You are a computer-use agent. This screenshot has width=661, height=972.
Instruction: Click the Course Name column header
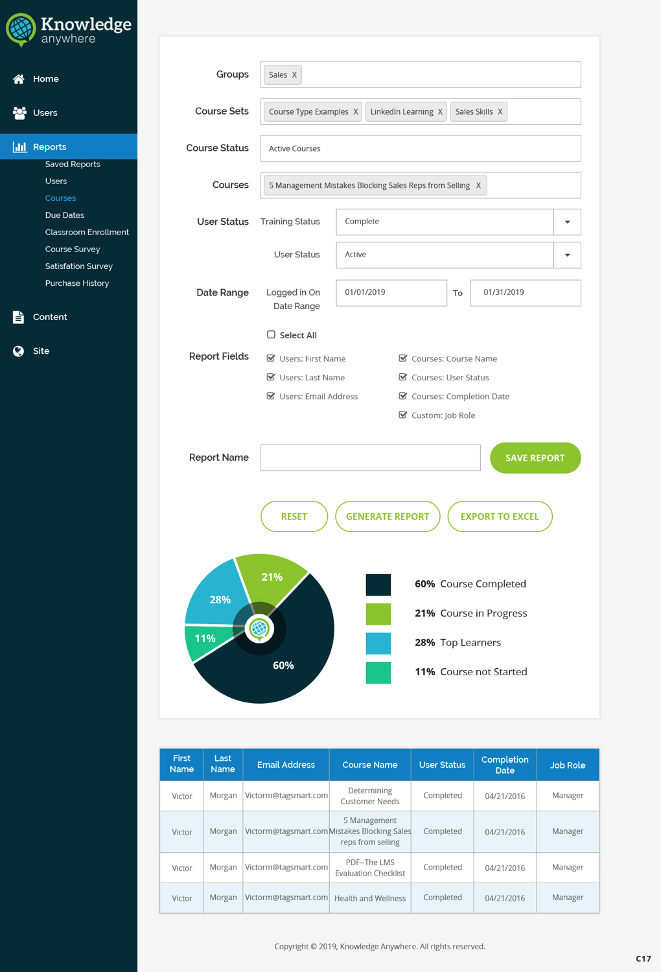tap(370, 765)
